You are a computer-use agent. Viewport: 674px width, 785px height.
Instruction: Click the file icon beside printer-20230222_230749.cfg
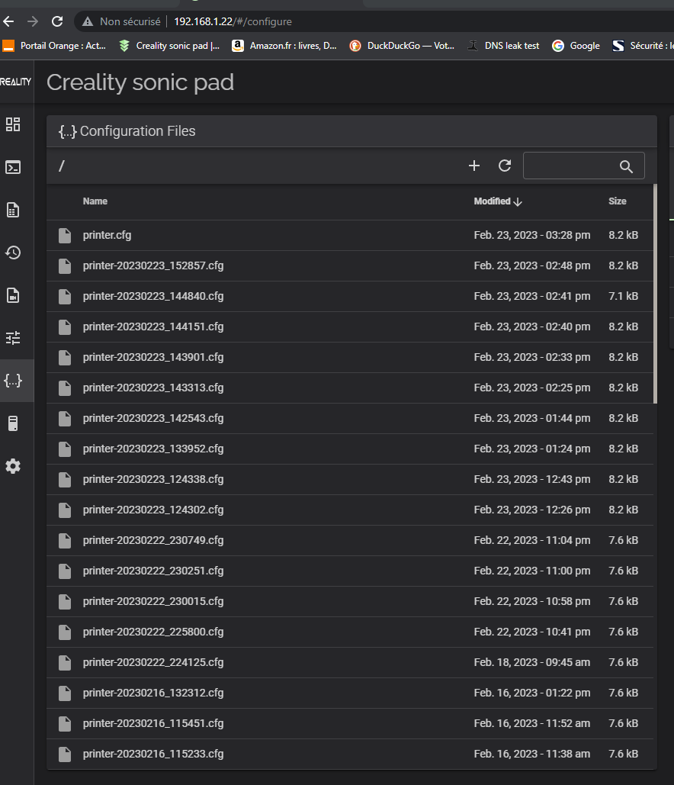(x=65, y=541)
